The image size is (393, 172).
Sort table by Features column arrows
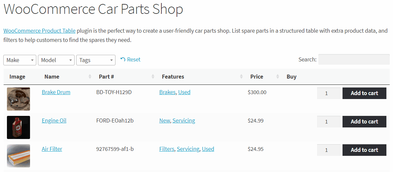click(x=241, y=77)
